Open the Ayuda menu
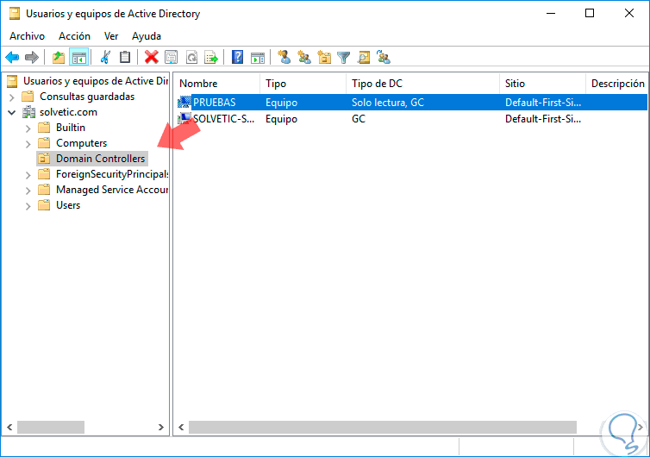Image resolution: width=650 pixels, height=457 pixels. point(147,36)
